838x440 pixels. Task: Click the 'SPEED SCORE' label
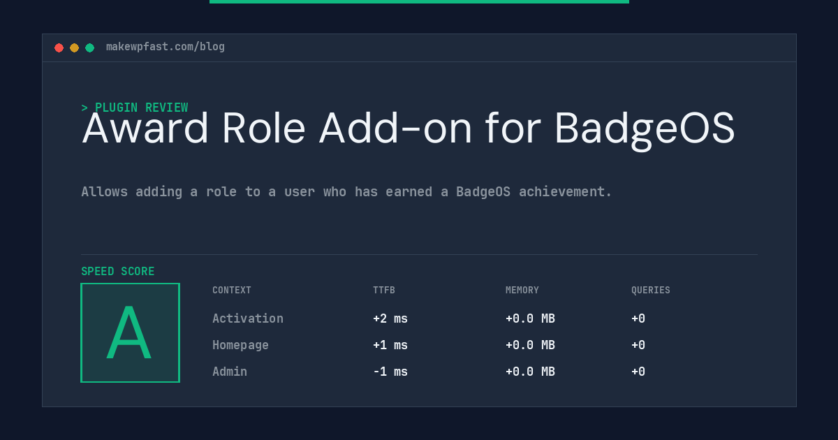[x=118, y=272]
